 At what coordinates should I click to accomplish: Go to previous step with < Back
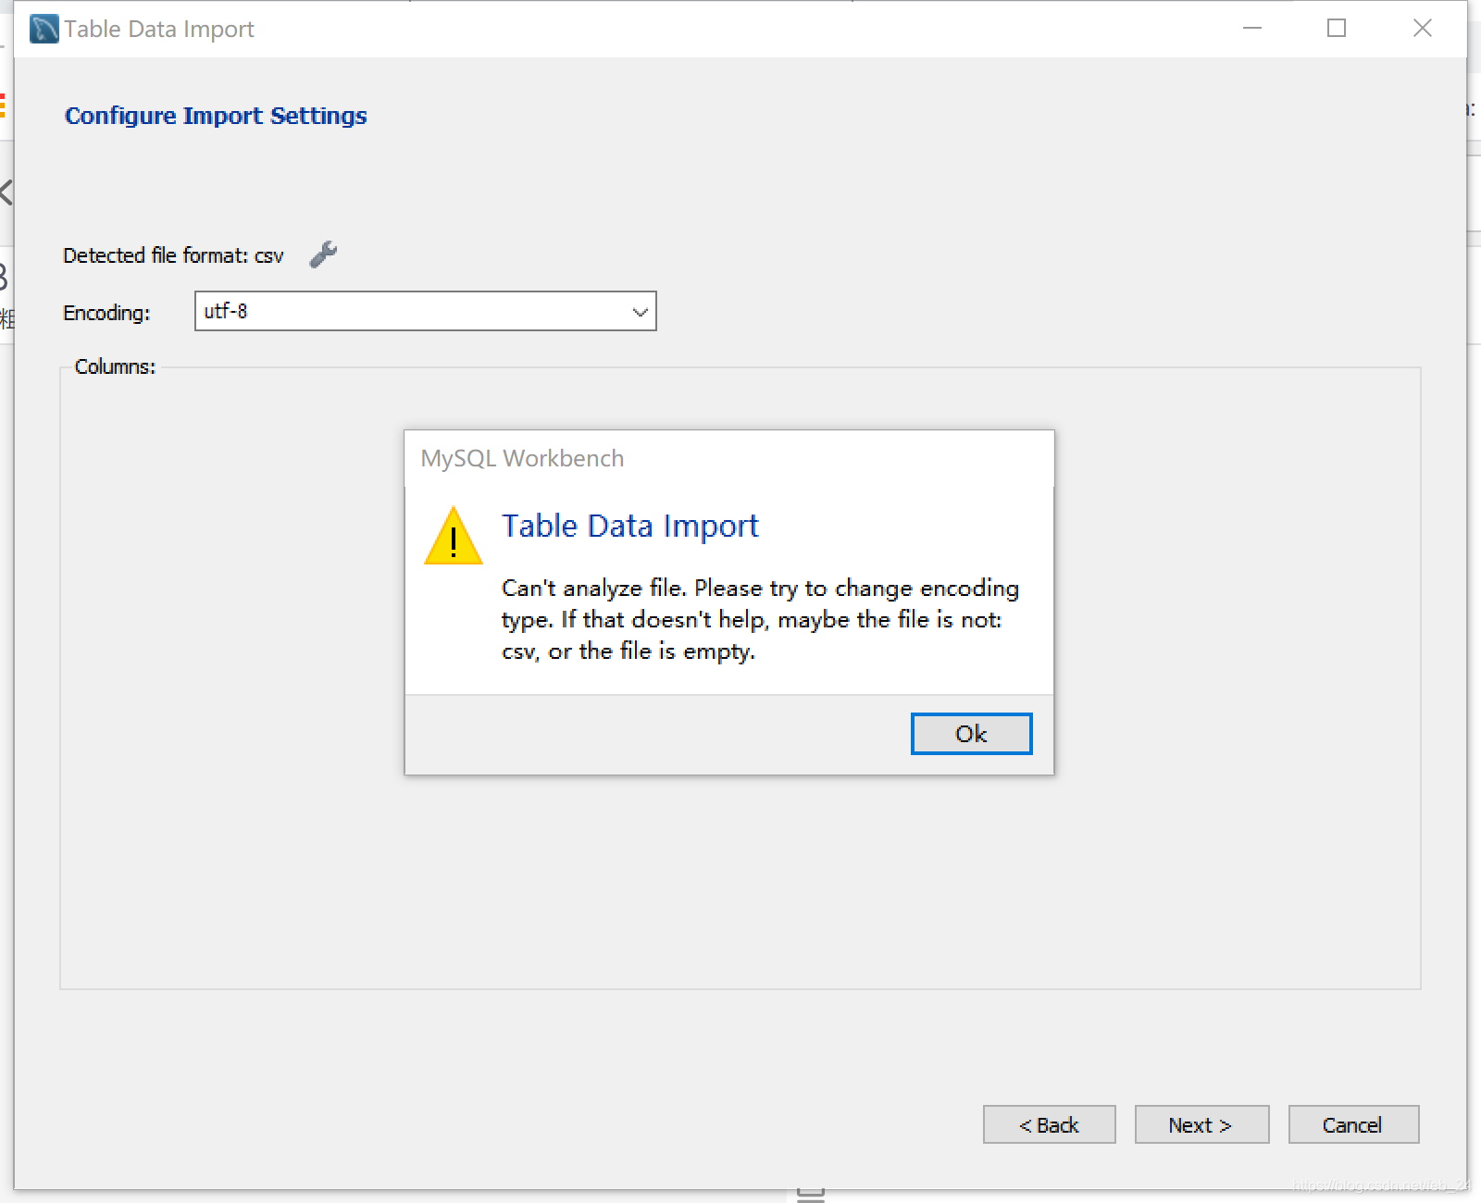coord(1049,1124)
